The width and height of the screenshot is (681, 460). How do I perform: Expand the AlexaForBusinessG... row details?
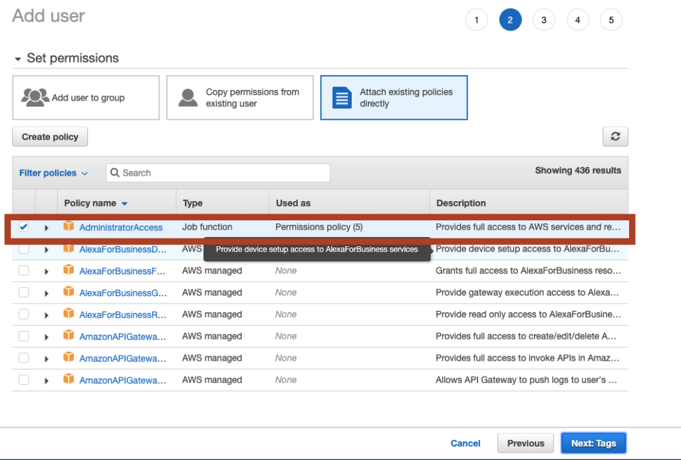pos(47,294)
